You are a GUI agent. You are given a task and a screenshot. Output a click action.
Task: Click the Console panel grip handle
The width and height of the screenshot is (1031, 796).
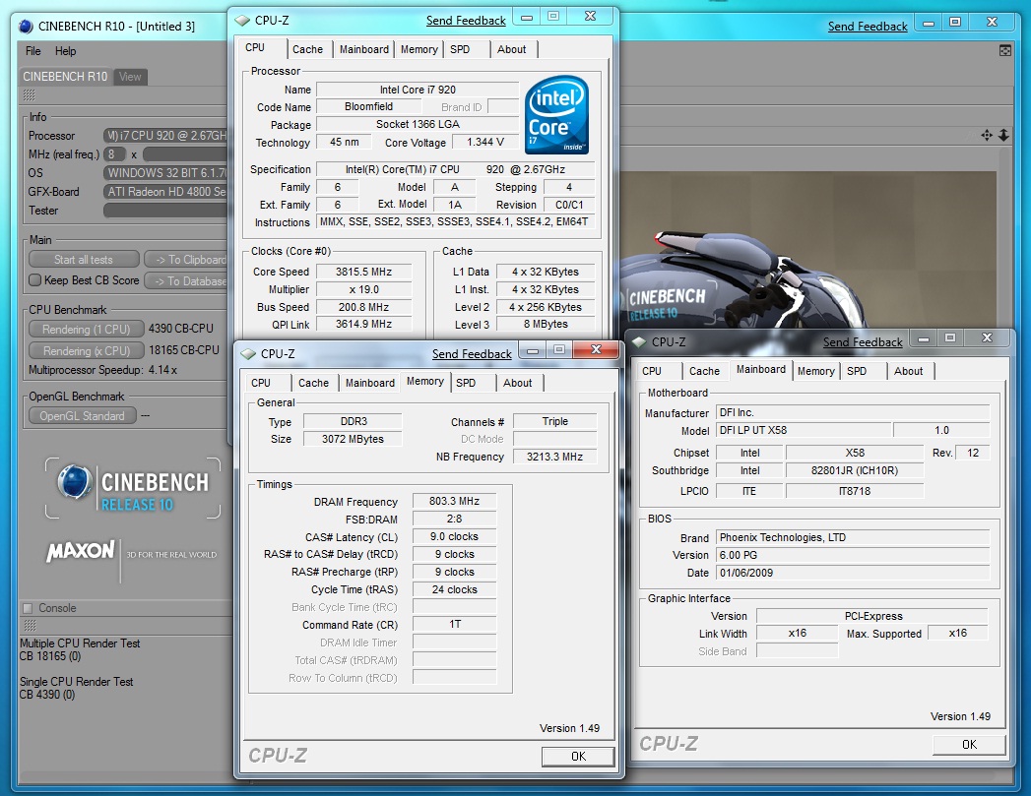30,625
